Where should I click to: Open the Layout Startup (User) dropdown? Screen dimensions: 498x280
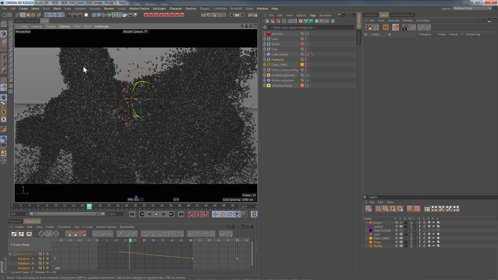click(472, 8)
